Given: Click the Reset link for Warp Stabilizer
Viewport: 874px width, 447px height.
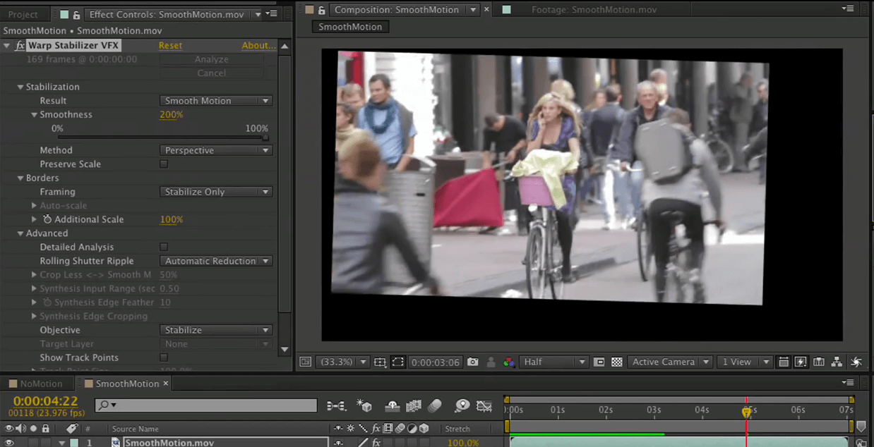Looking at the screenshot, I should (170, 45).
